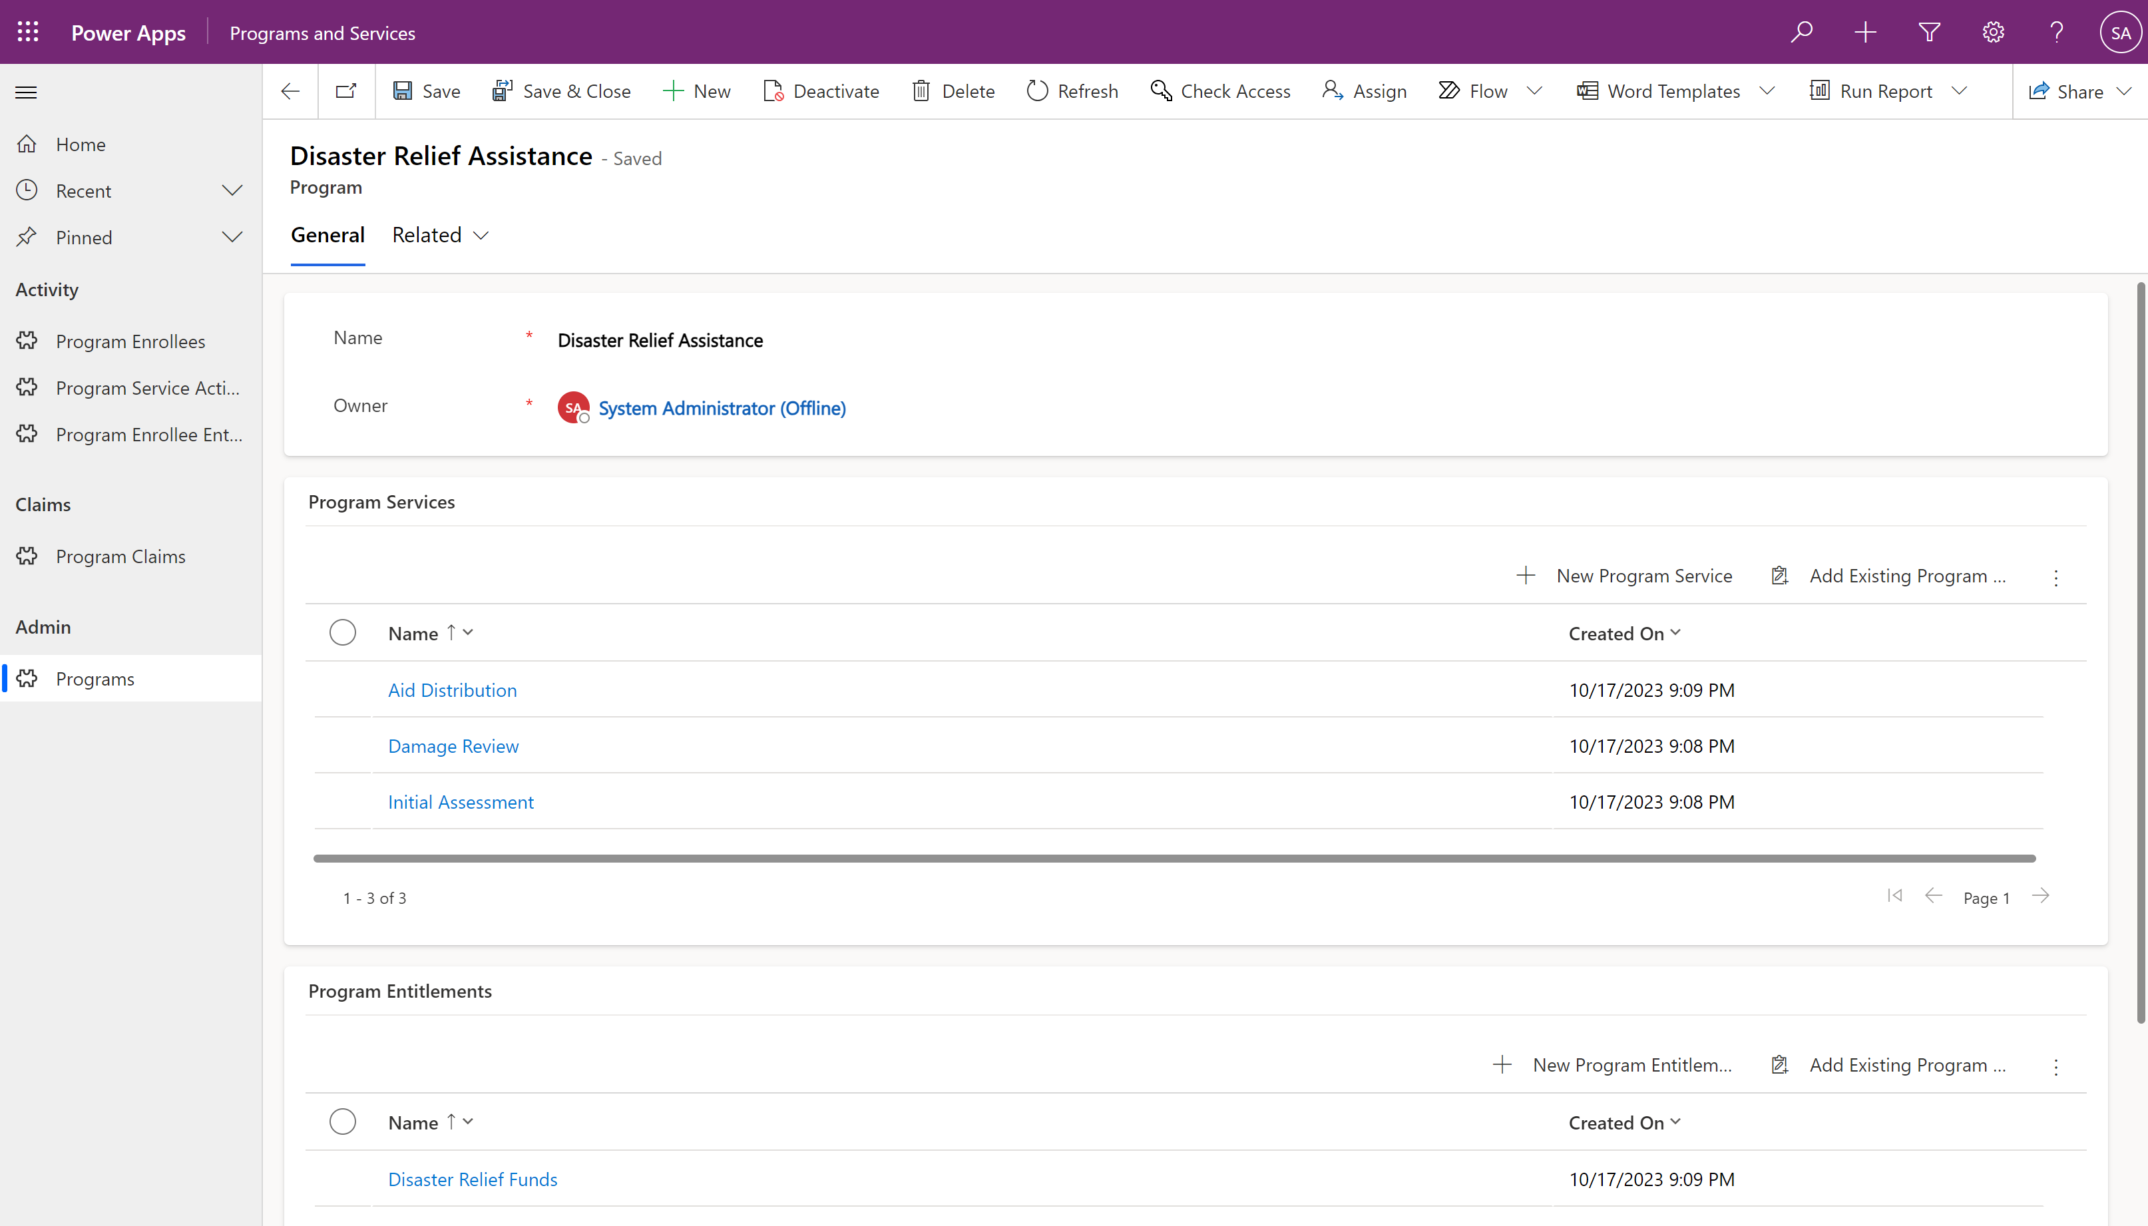Viewport: 2148px width, 1226px height.
Task: Expand the Recent section chevron
Action: 232,190
